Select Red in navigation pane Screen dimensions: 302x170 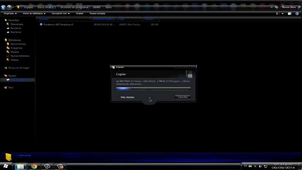click(11, 87)
